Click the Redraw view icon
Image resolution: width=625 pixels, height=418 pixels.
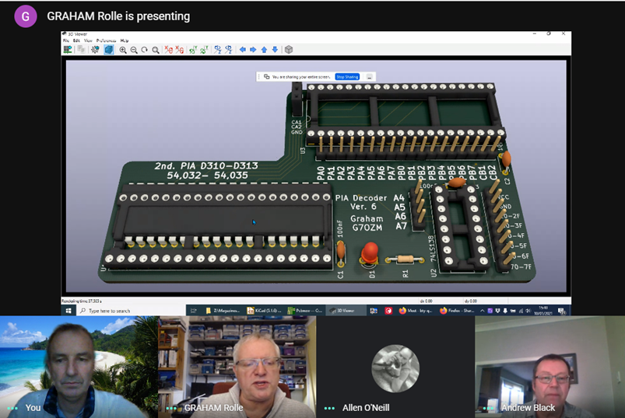point(145,50)
